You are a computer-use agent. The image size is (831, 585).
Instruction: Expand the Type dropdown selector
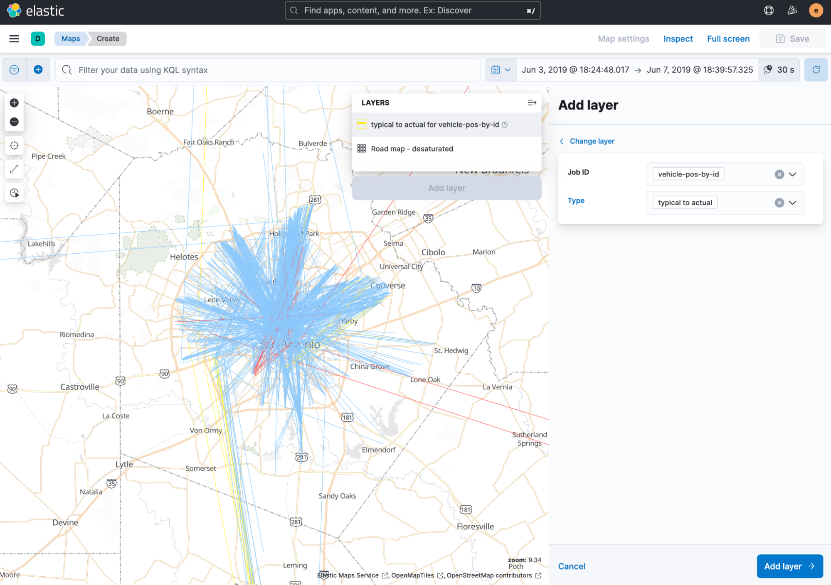point(794,203)
